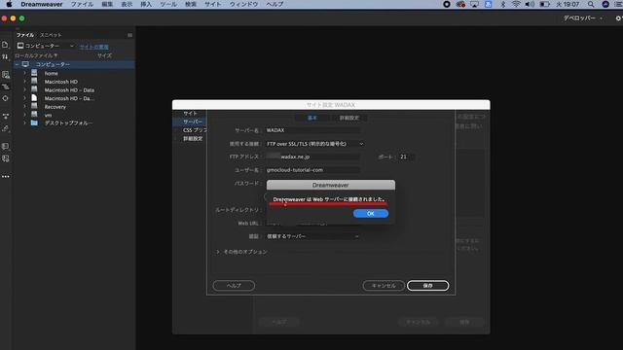Expand the デスクトップフォルダー tree node

24,123
